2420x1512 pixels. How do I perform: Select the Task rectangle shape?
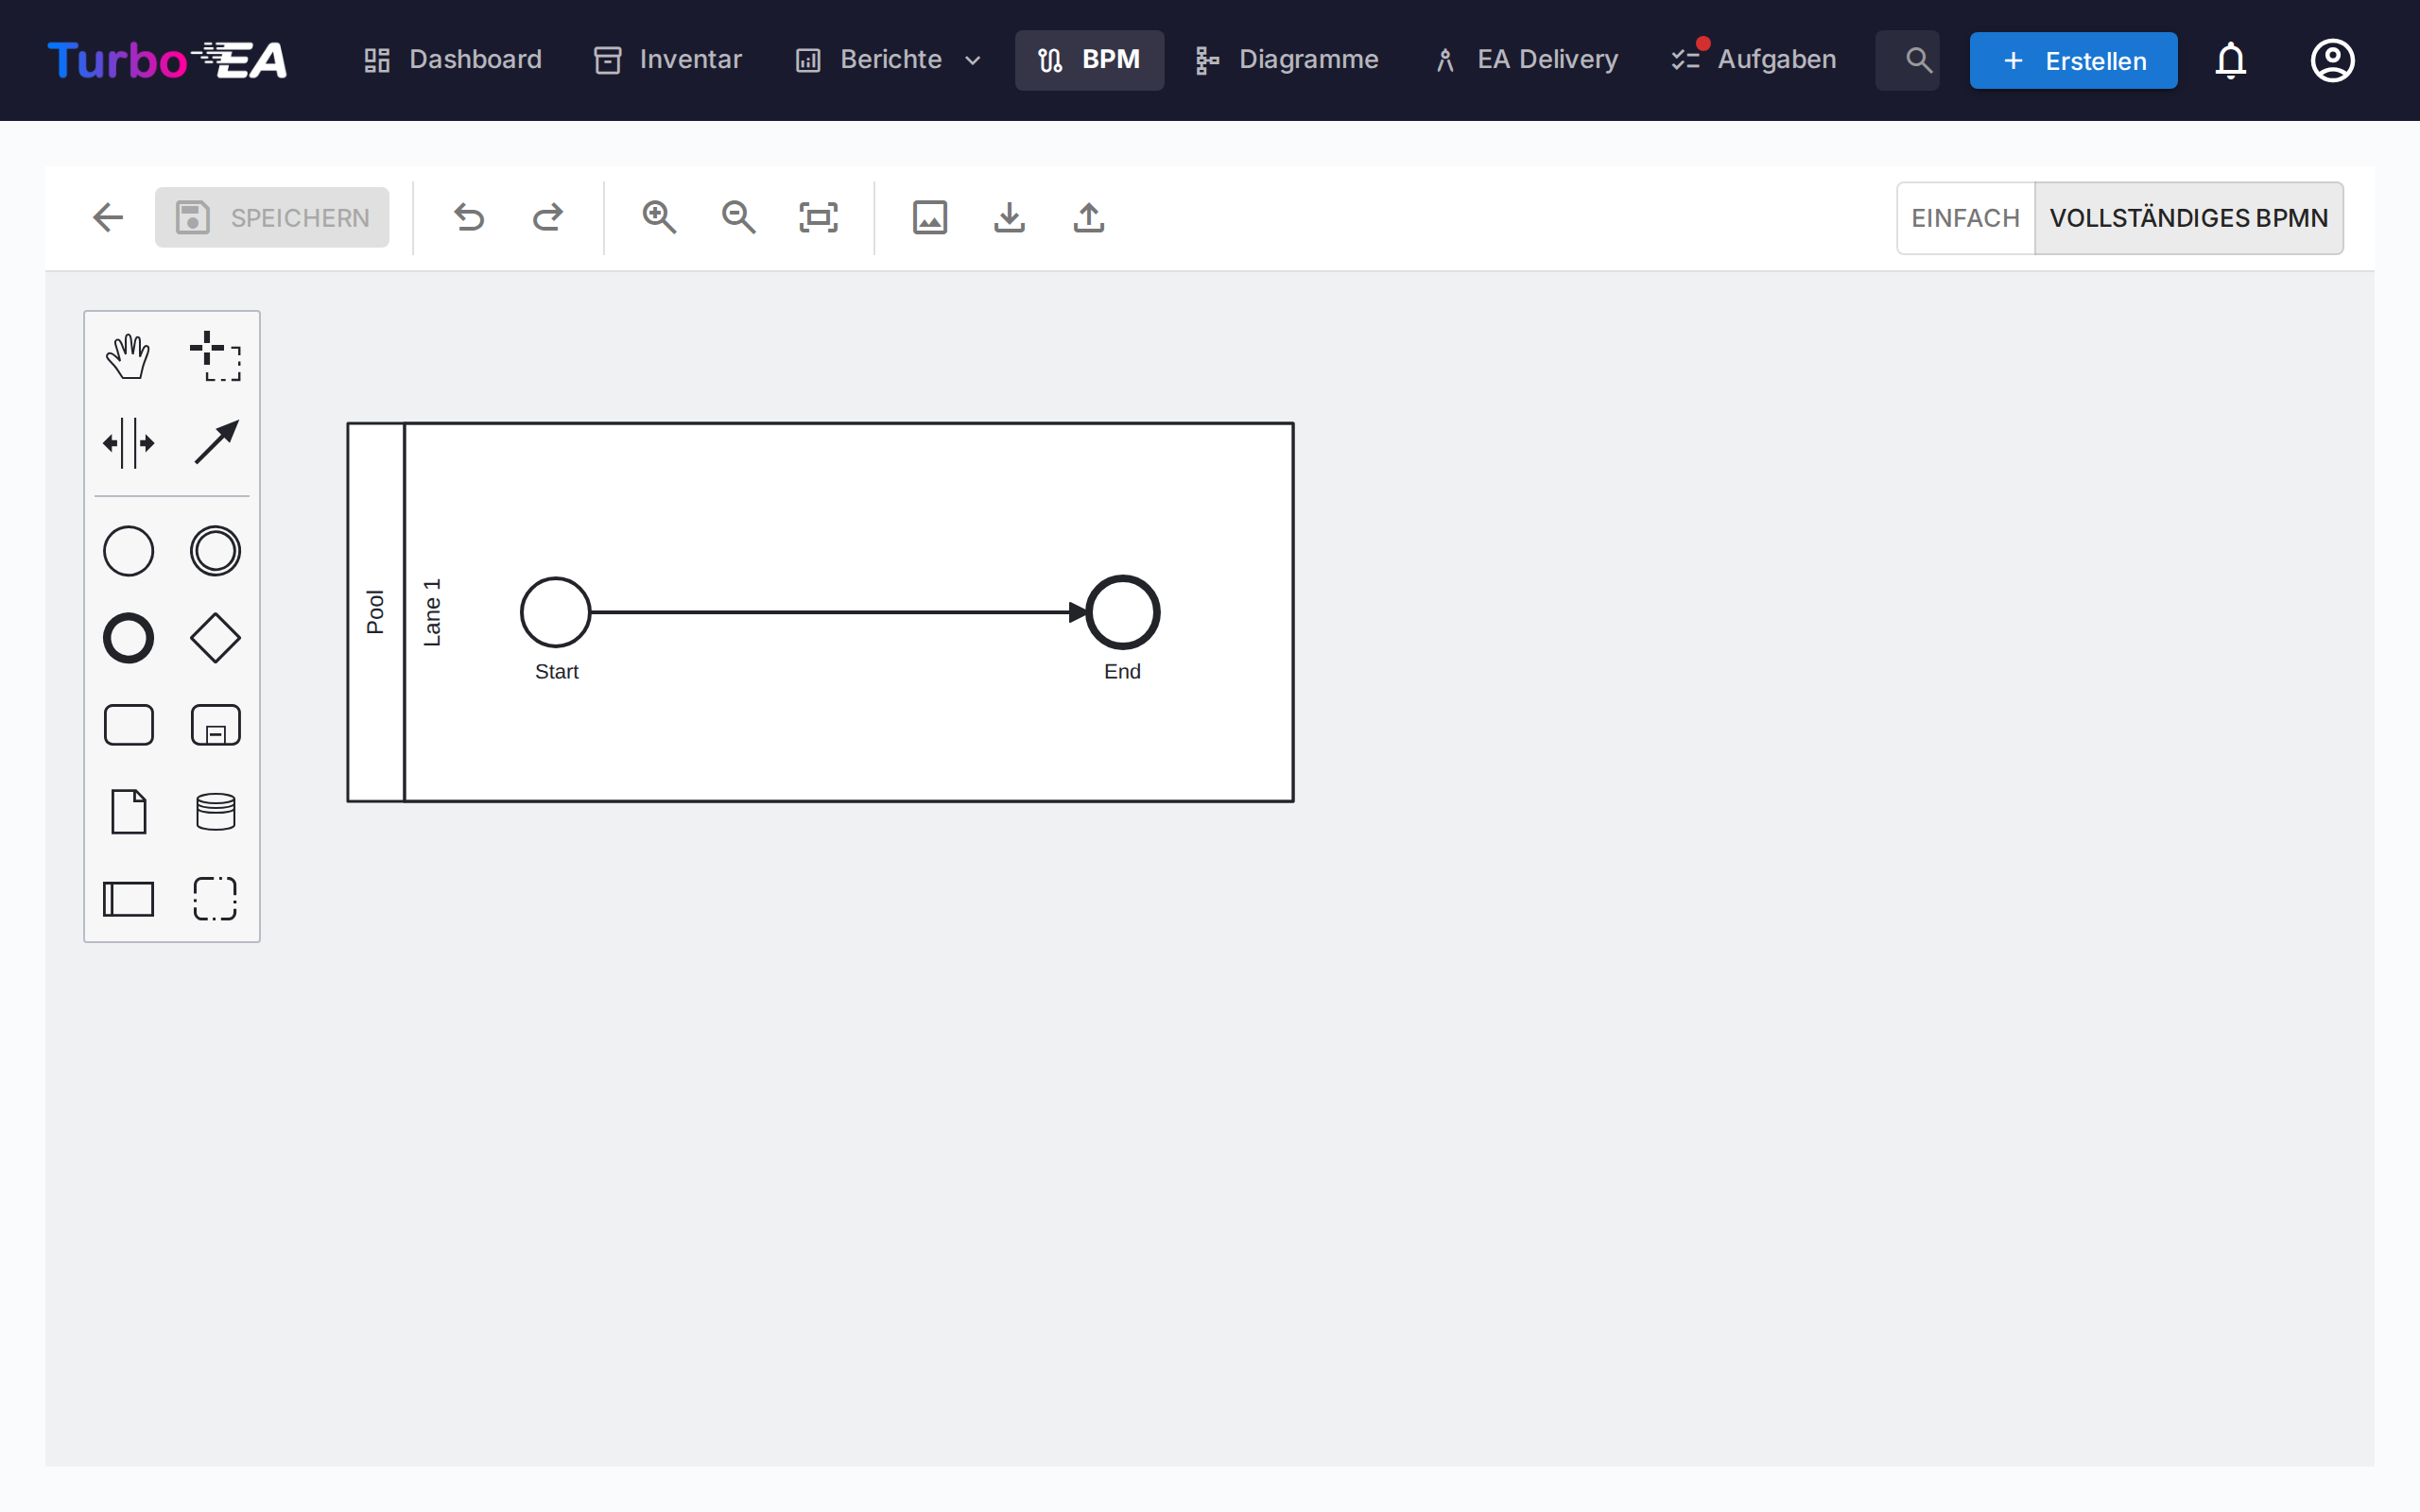pos(127,724)
